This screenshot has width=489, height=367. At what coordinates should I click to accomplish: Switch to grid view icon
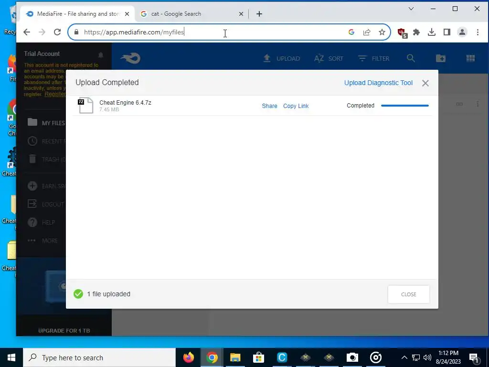(470, 58)
